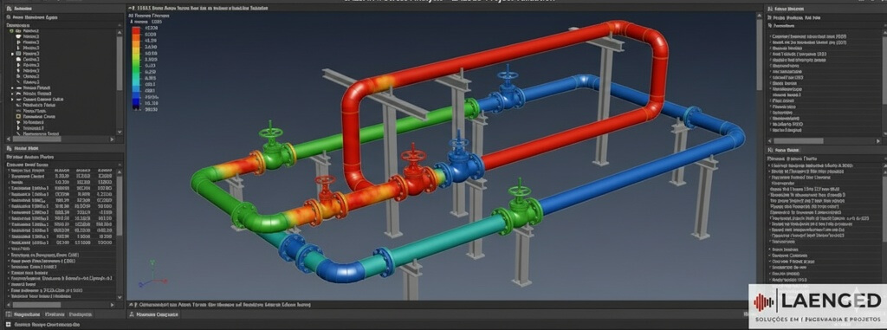Open the last tab in the bottom-left tab strip

[x=80, y=314]
